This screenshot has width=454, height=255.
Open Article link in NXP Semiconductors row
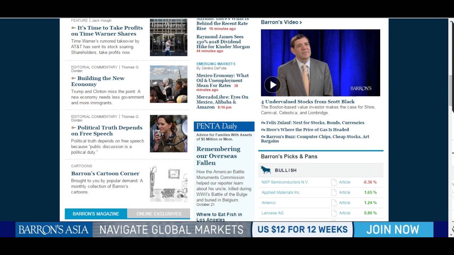pyautogui.click(x=344, y=182)
